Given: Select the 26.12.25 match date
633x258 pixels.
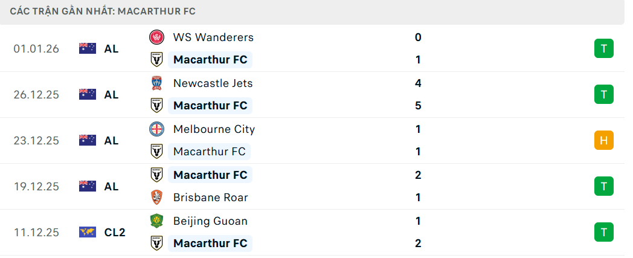Looking at the screenshot, I should [x=36, y=95].
